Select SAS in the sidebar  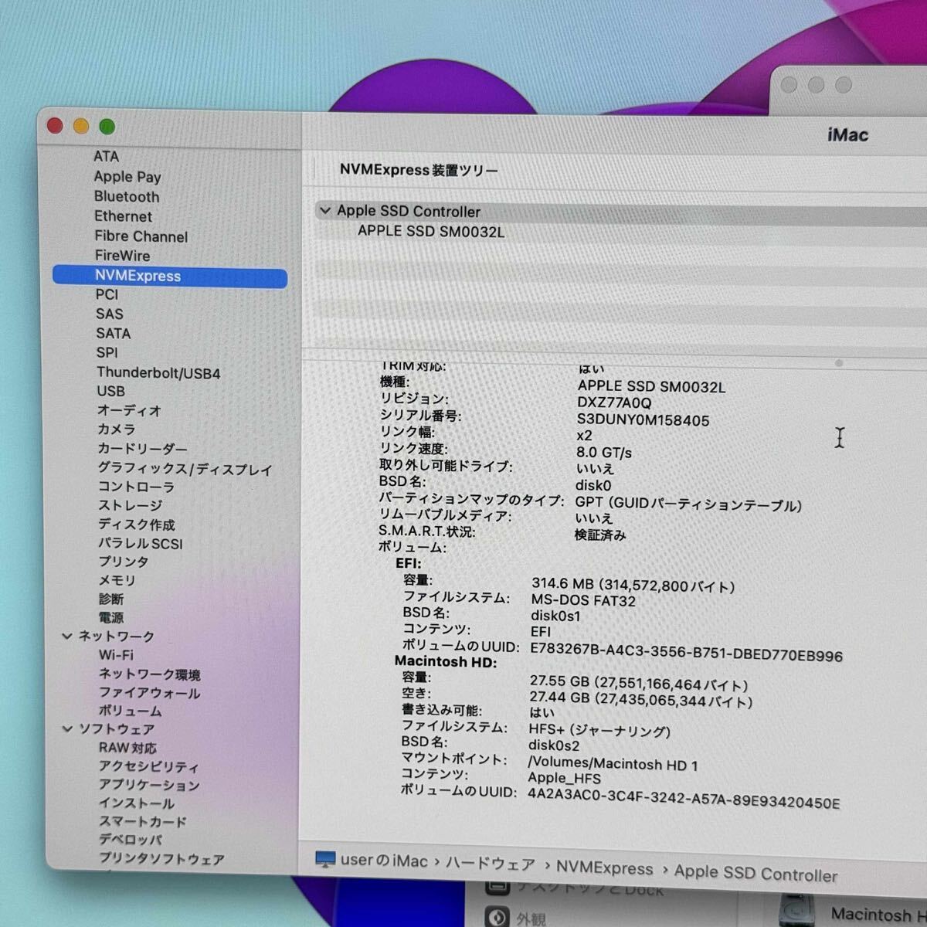(110, 314)
